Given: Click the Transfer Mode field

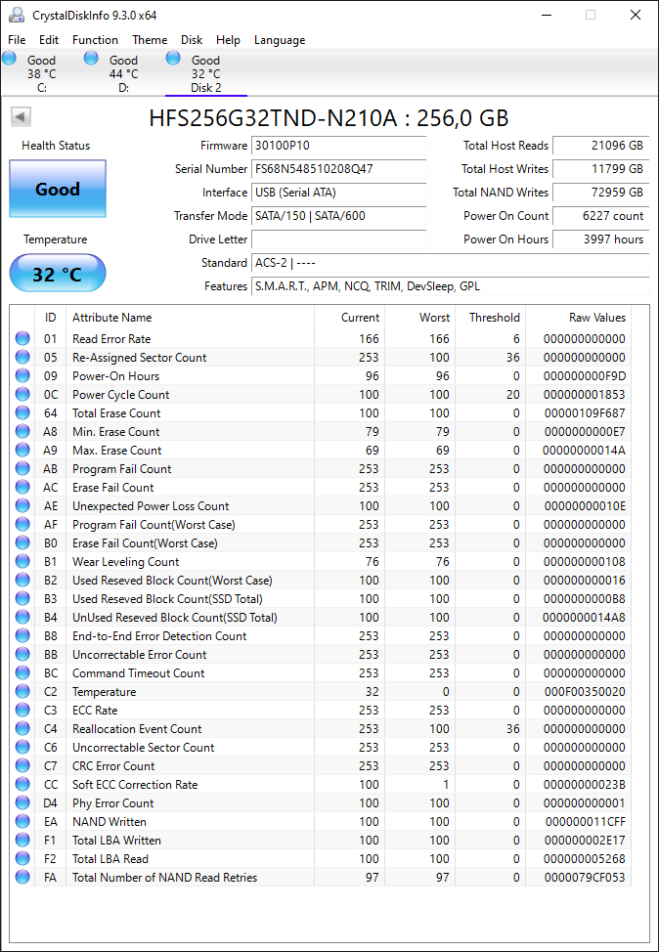Looking at the screenshot, I should (x=339, y=216).
